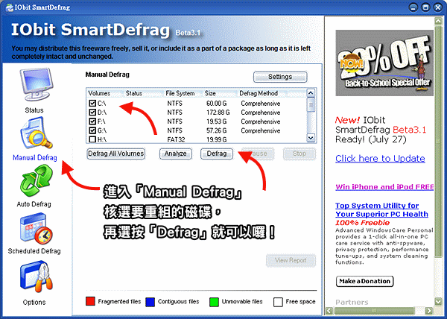
Task: Click the ad panel scroll up arrow
Action: [438, 21]
